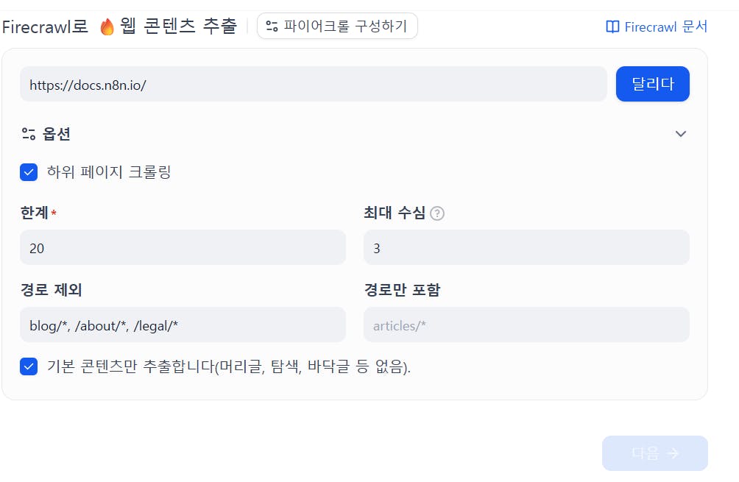This screenshot has height=482, width=739.
Task: Click the 최대 수심 input field
Action: pyautogui.click(x=526, y=247)
